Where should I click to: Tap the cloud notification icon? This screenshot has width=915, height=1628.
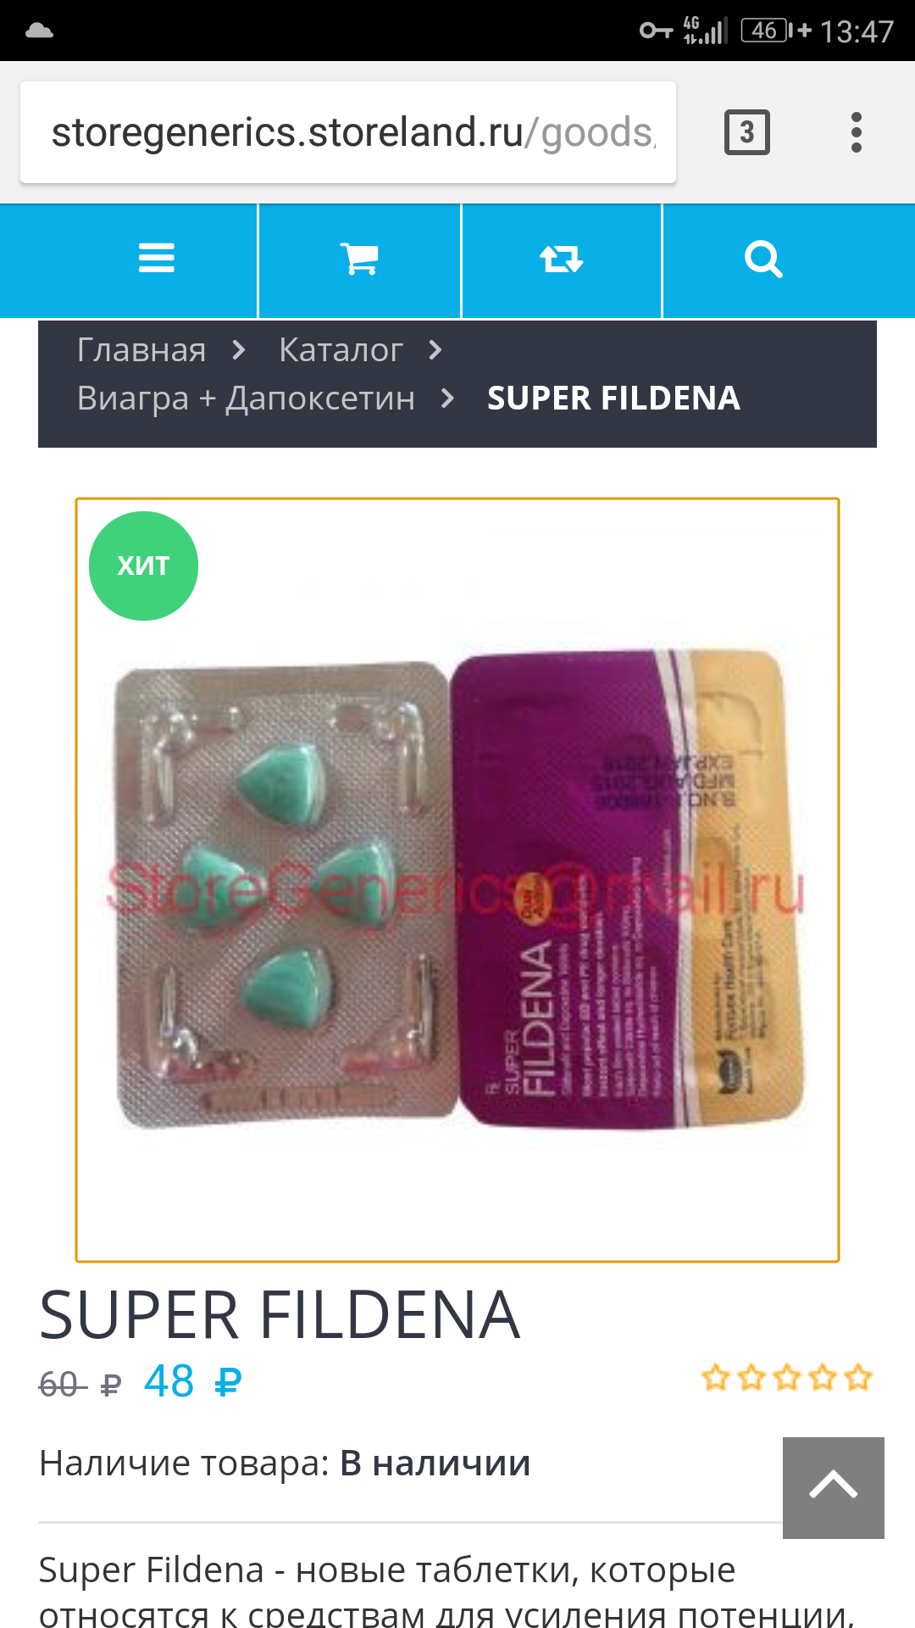point(40,31)
